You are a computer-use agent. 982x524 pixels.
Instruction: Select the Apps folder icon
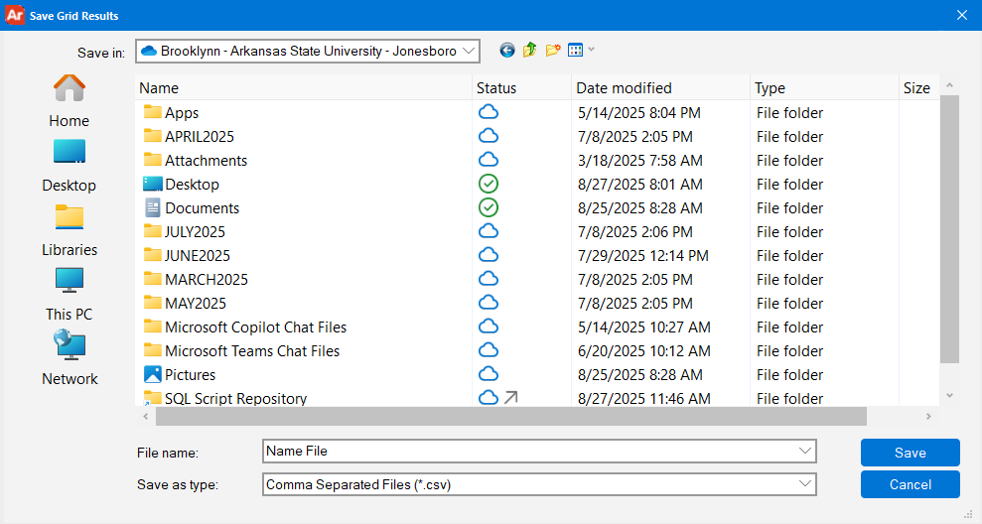coord(152,112)
